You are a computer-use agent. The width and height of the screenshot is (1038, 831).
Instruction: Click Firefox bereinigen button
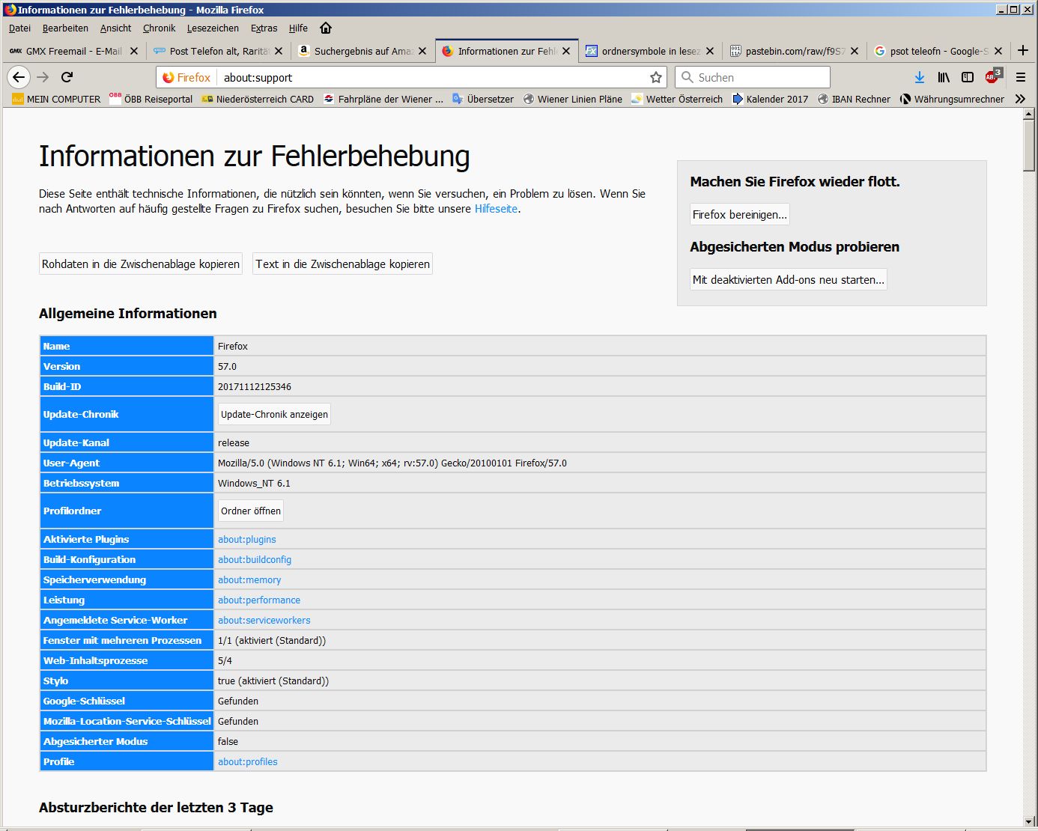(x=739, y=215)
